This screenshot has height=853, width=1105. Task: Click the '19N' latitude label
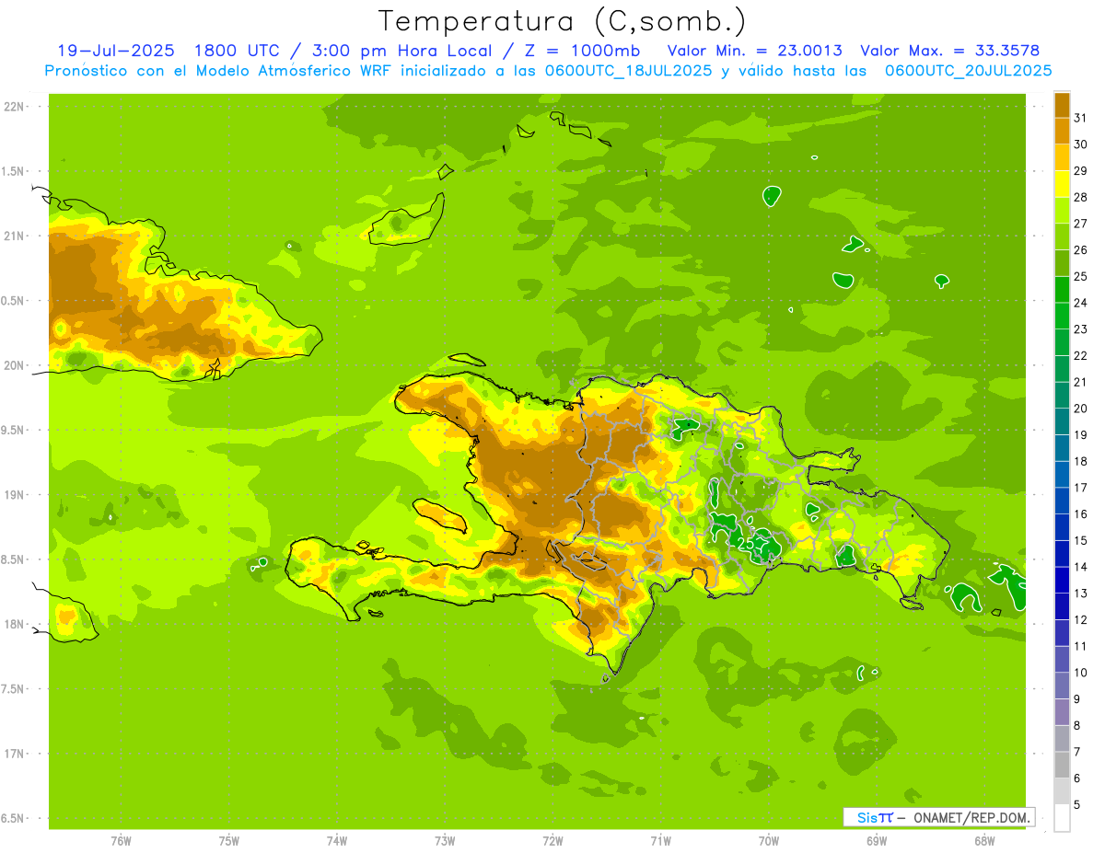[x=15, y=495]
